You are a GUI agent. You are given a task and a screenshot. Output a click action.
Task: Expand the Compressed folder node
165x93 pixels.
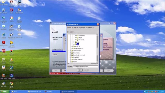(70, 51)
